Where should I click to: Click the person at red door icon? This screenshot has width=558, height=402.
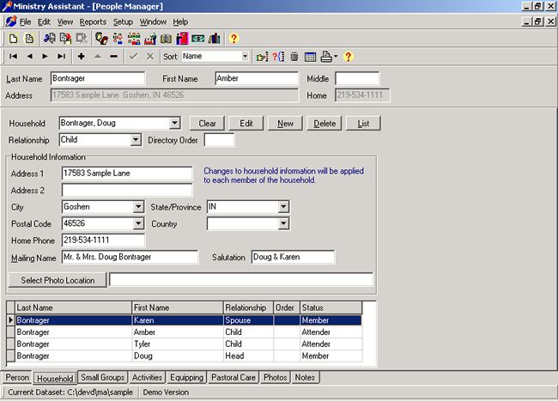(x=182, y=39)
